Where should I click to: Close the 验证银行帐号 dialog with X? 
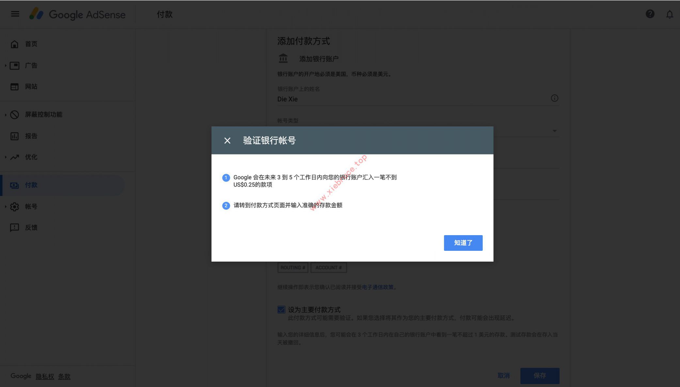click(x=227, y=140)
